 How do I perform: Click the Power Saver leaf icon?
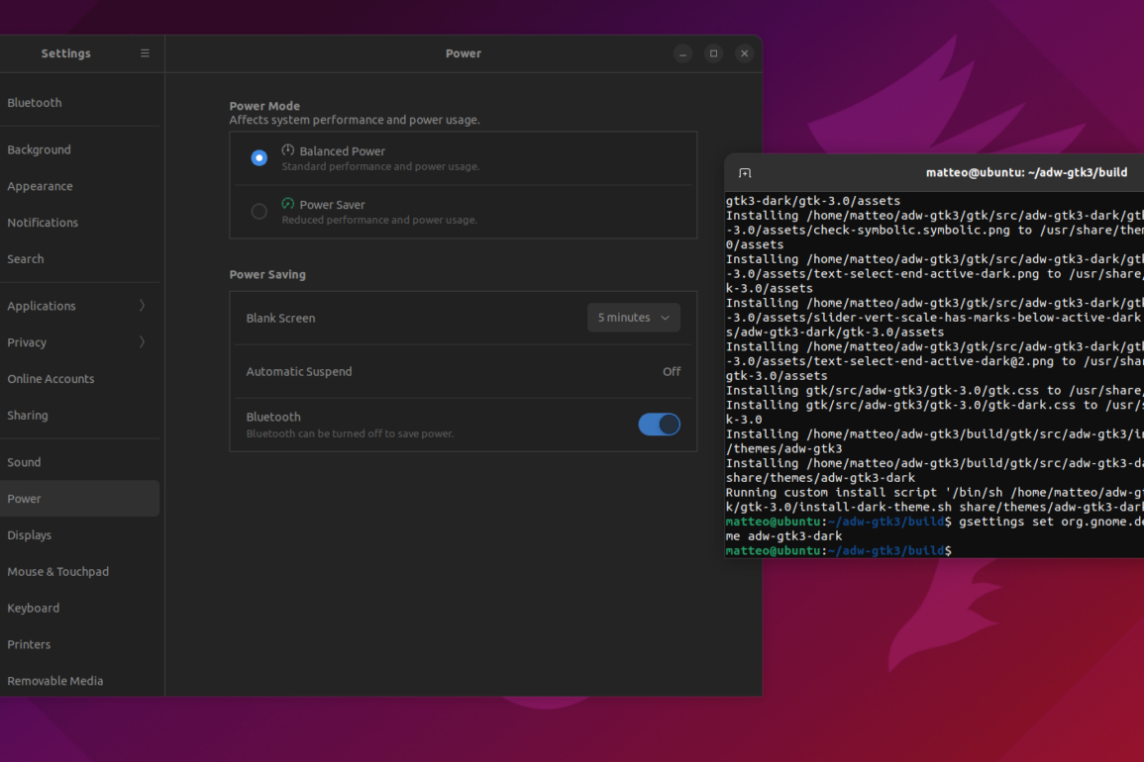pyautogui.click(x=288, y=204)
